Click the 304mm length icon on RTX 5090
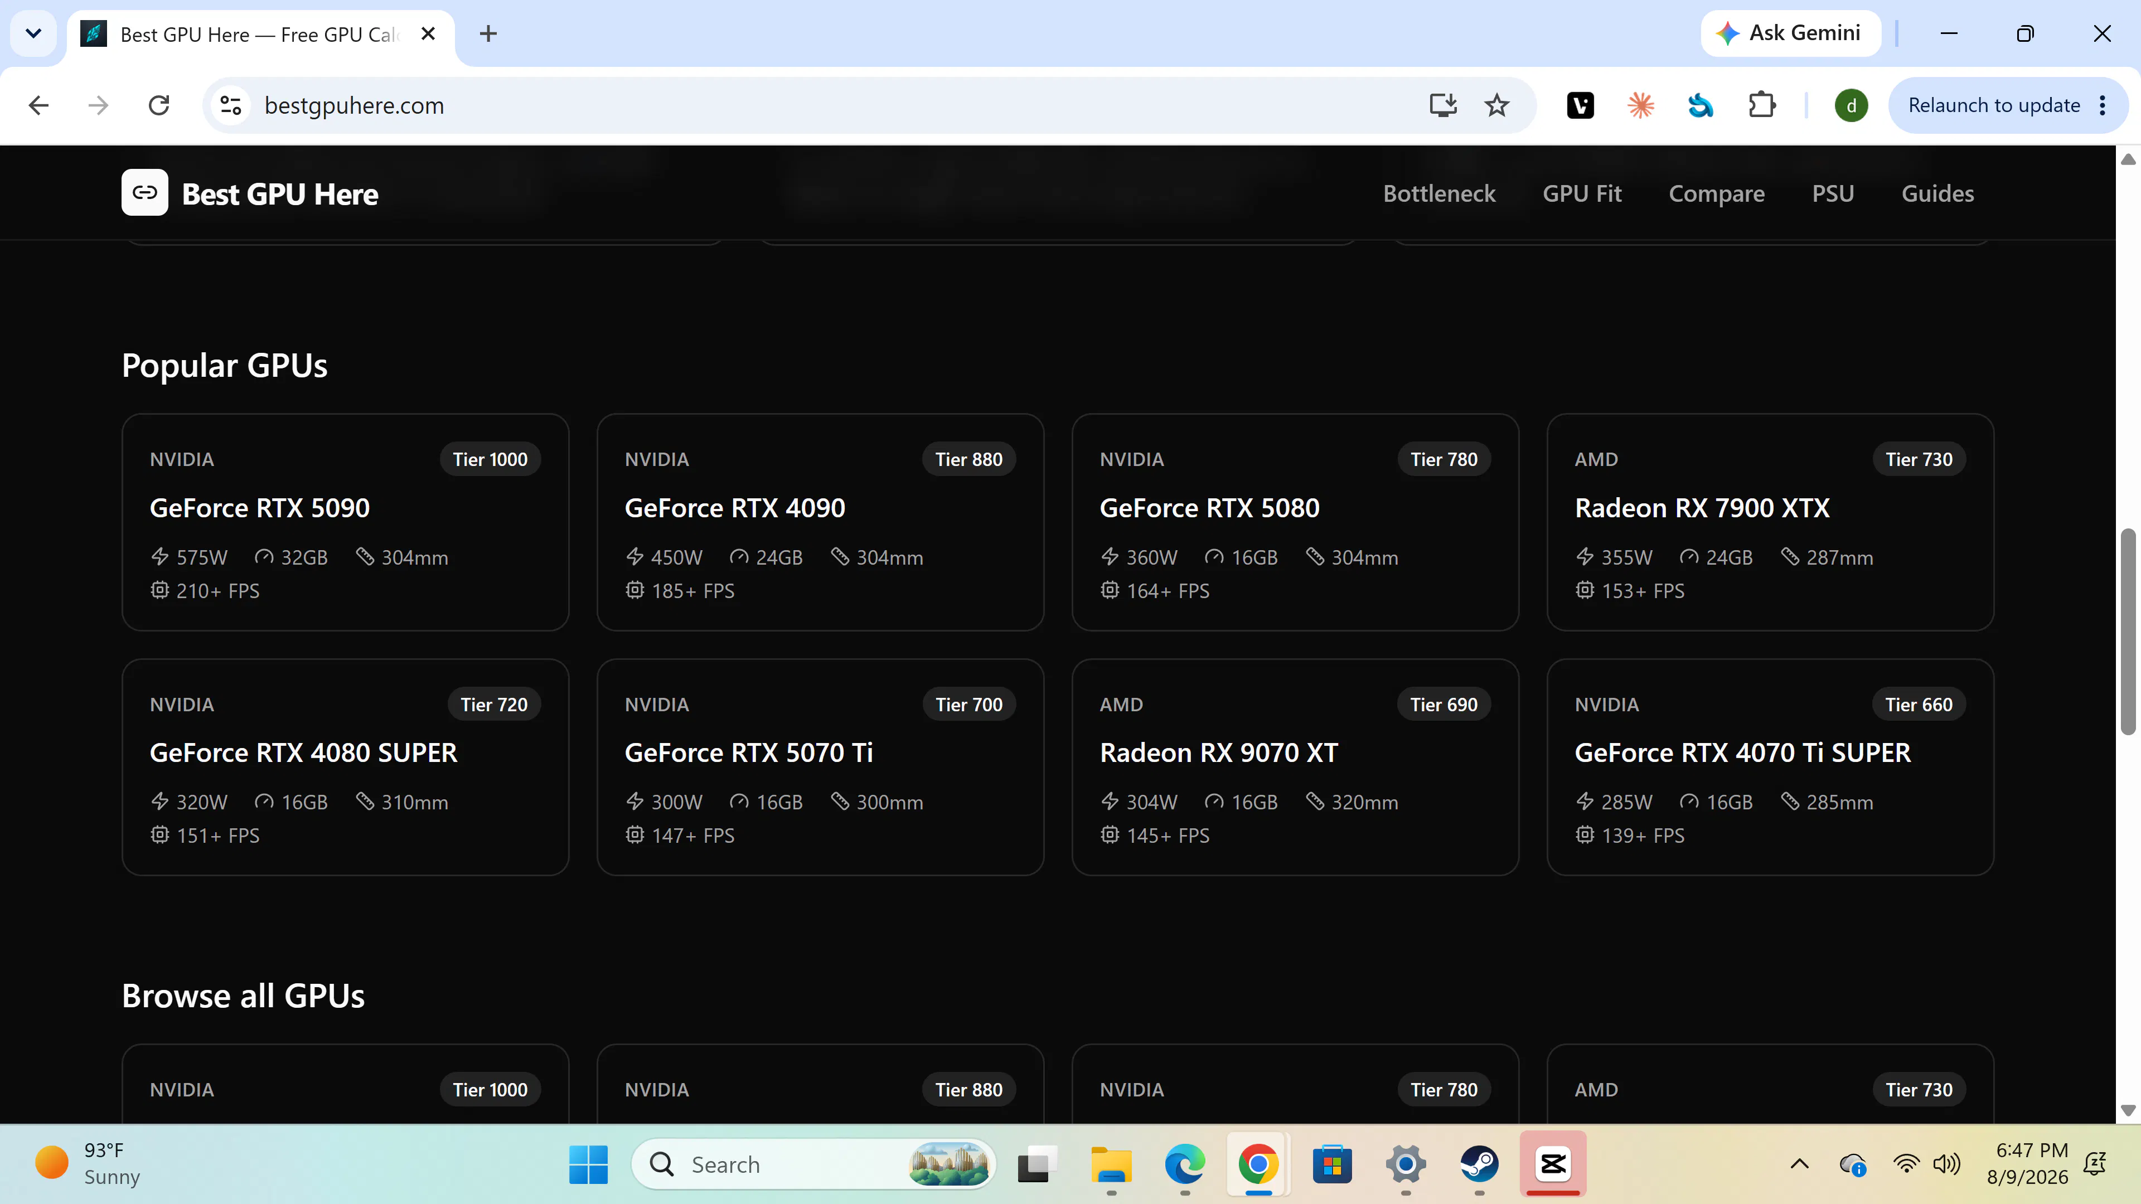The height and width of the screenshot is (1204, 2141). point(365,557)
